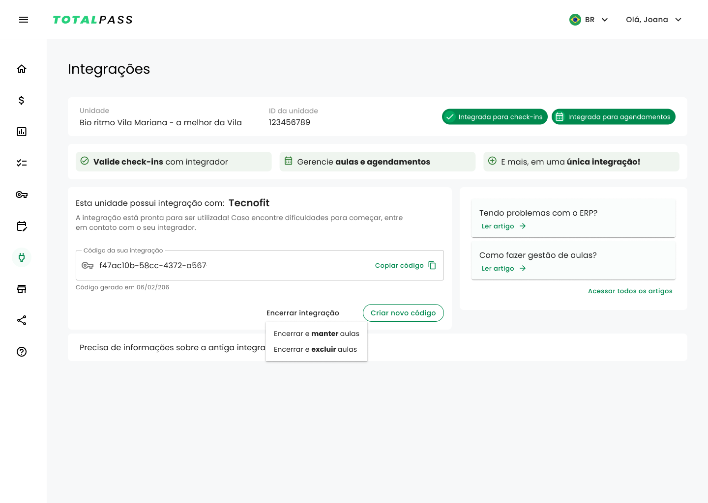This screenshot has height=503, width=708.
Task: Click the Tendo problemas com o ERP card
Action: (x=573, y=218)
